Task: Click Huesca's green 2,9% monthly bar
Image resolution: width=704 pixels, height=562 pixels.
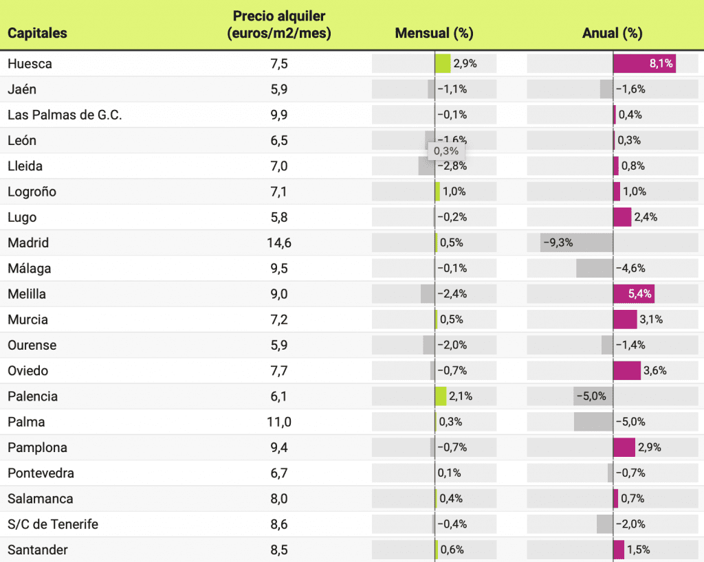Action: (443, 63)
